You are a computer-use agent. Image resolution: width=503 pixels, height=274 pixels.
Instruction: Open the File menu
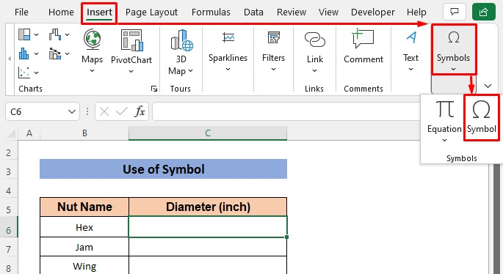pos(21,12)
